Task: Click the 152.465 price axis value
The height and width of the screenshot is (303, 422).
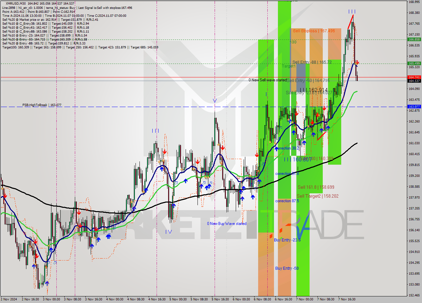Action: (x=414, y=295)
